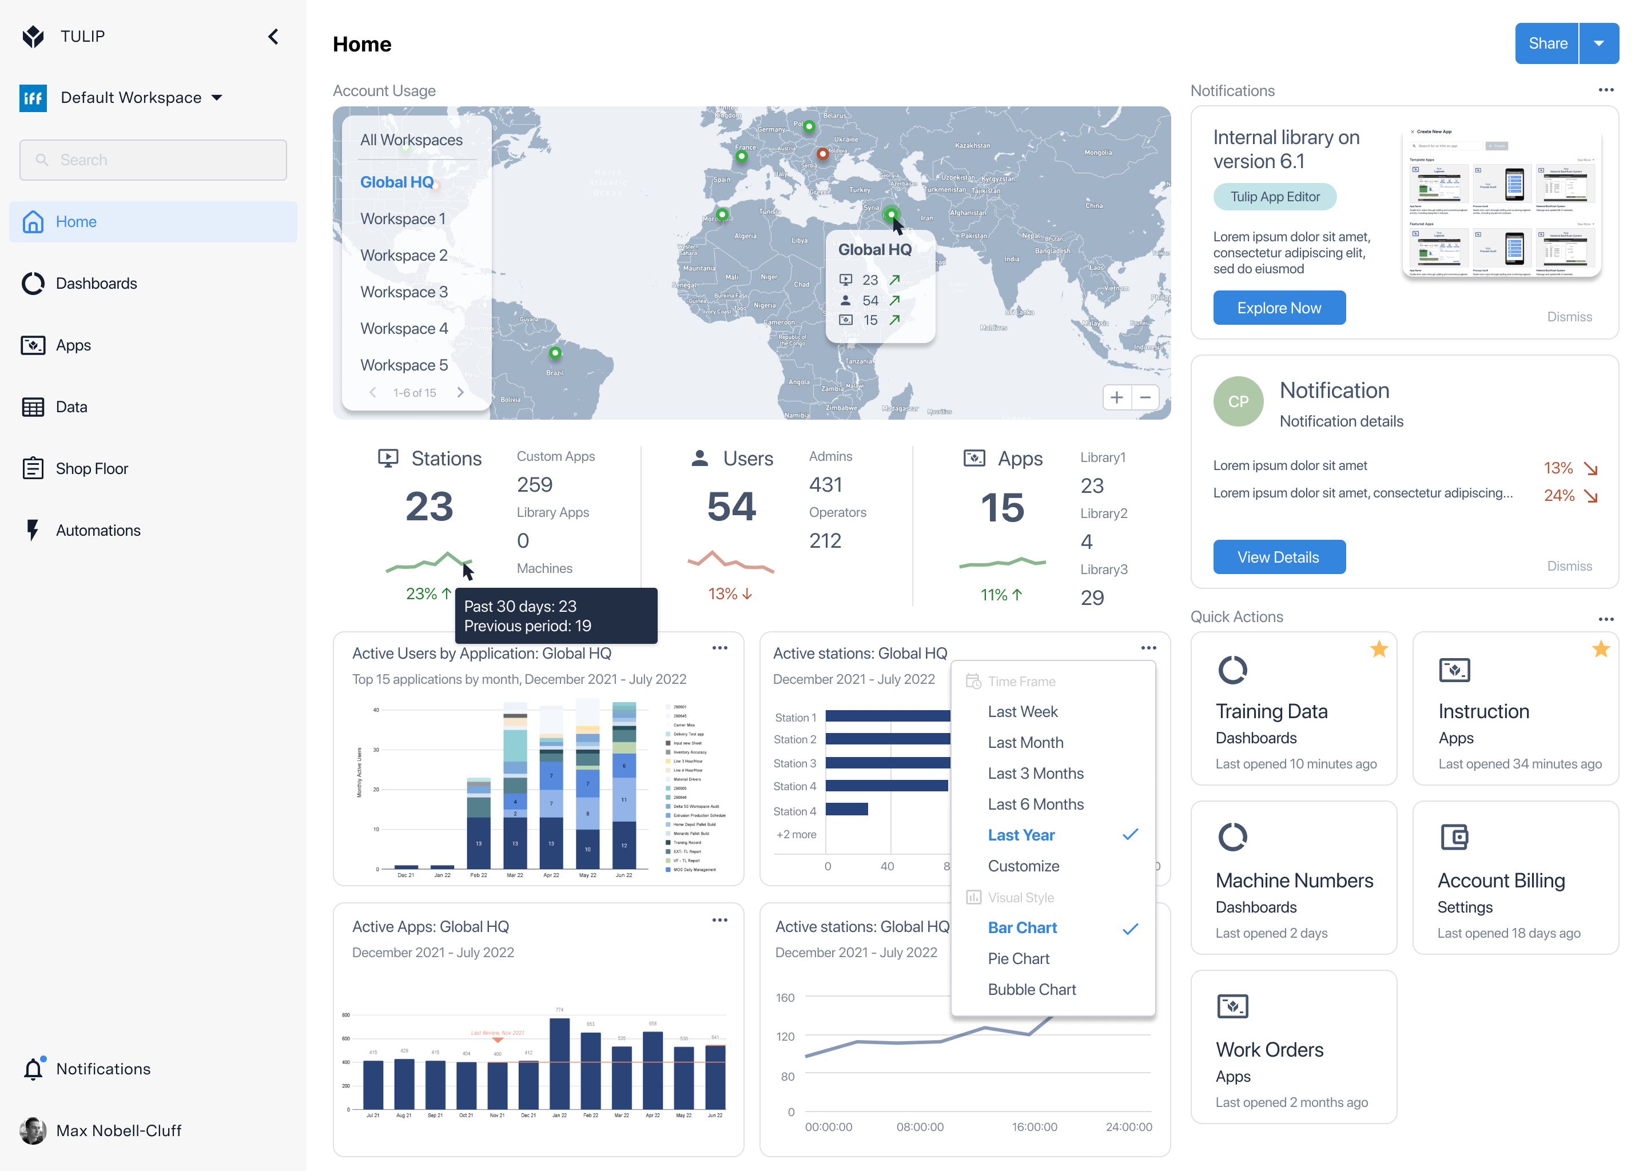This screenshot has height=1171, width=1647.
Task: Click the map zoom in plus button
Action: point(1117,397)
